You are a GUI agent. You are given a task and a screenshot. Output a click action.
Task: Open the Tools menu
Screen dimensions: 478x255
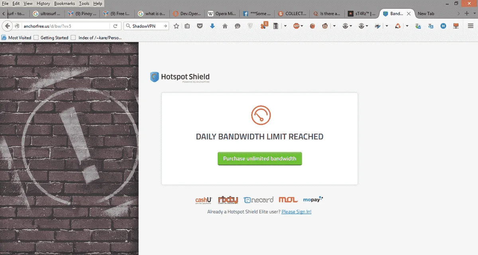pos(84,3)
